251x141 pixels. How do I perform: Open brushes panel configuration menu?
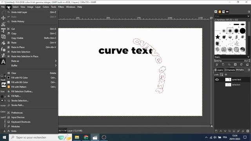[249, 12]
